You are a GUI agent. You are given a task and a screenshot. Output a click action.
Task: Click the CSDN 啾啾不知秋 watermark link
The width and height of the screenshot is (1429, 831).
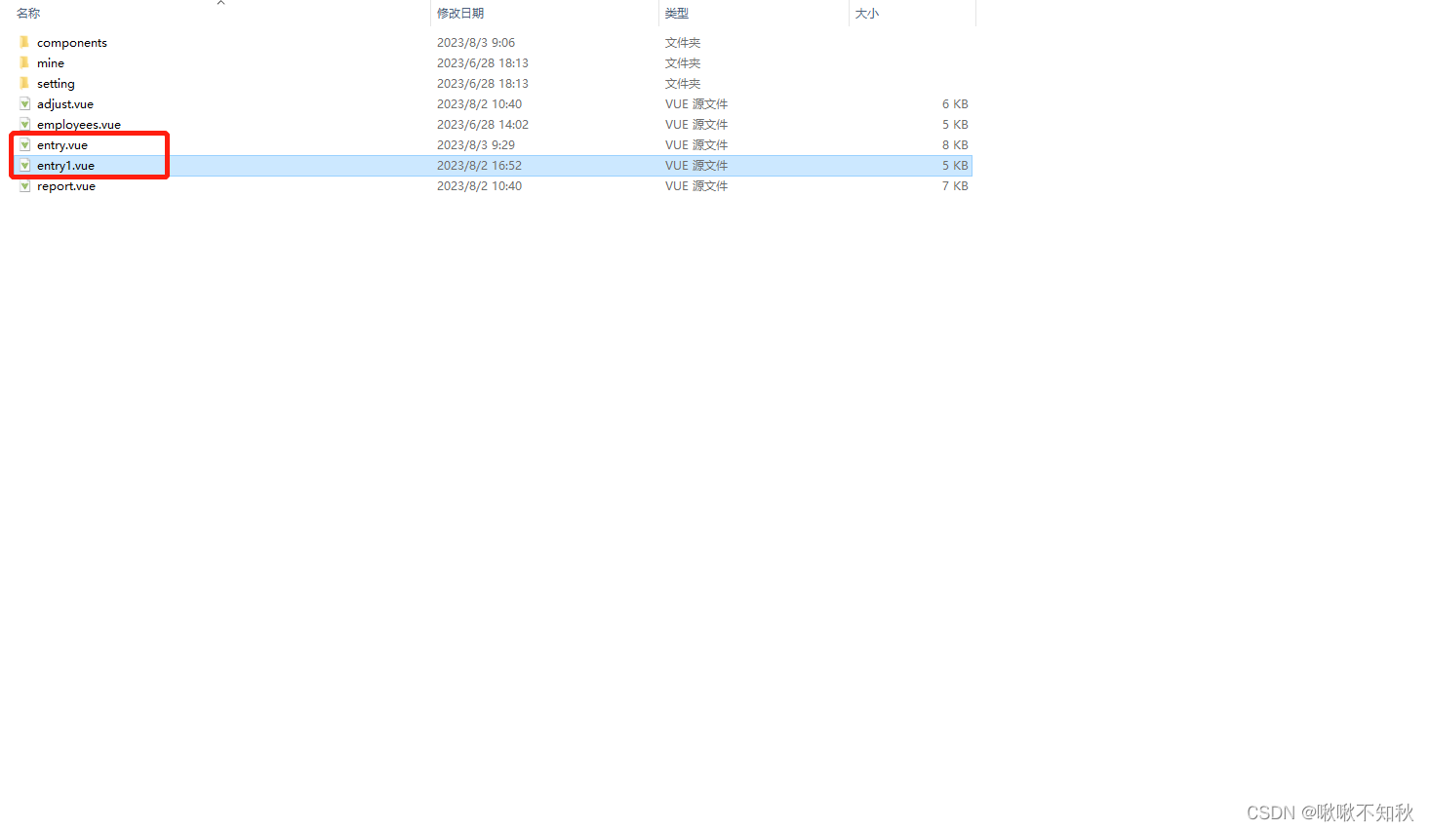click(1329, 811)
